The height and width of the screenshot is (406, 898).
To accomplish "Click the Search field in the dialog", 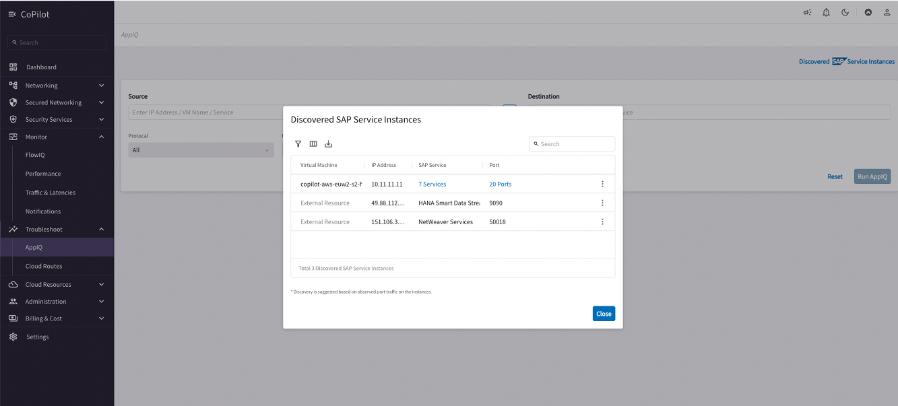I will click(571, 143).
